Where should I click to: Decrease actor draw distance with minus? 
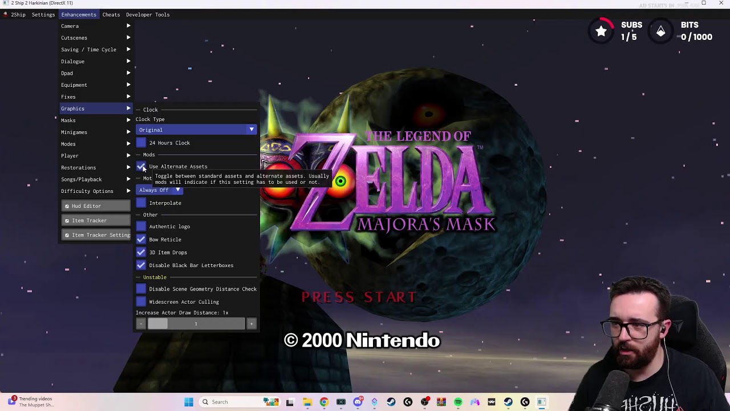point(141,324)
